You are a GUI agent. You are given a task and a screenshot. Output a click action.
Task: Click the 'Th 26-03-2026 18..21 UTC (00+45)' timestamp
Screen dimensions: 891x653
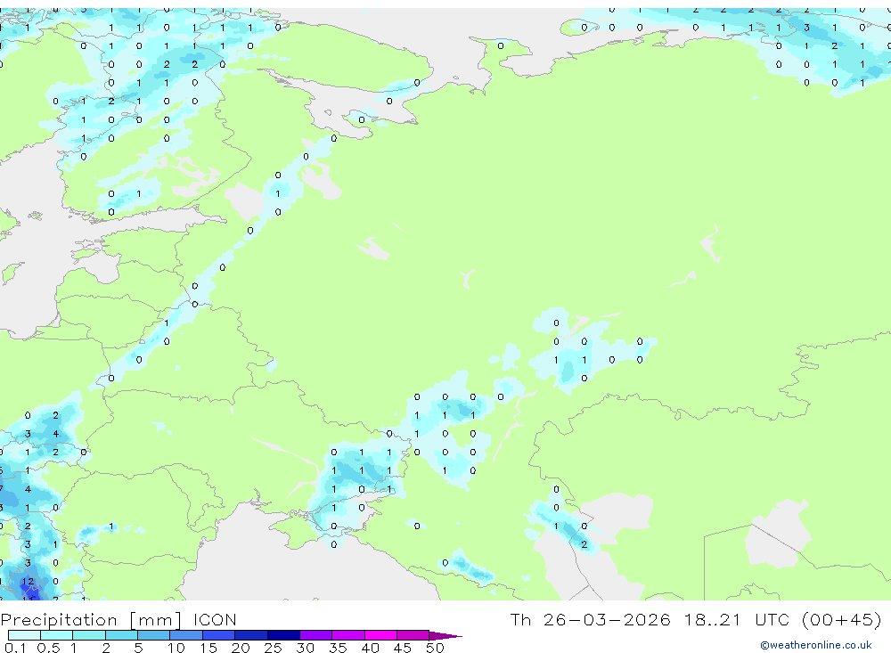click(696, 619)
